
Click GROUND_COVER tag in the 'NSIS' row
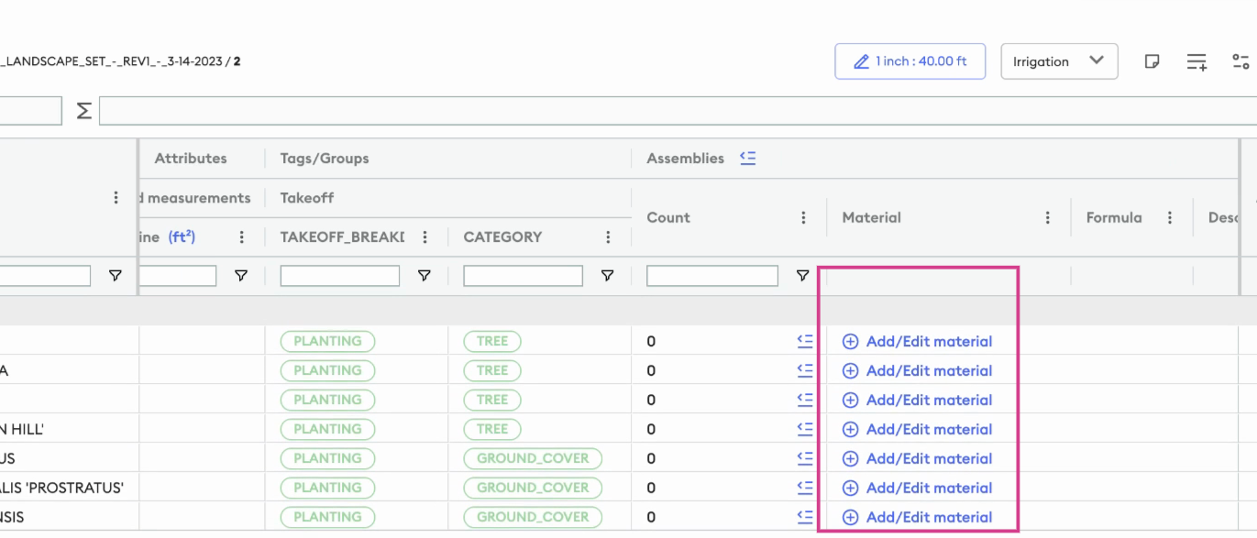point(533,517)
